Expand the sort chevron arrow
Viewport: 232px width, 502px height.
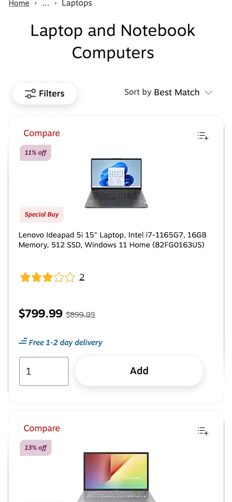click(x=209, y=92)
